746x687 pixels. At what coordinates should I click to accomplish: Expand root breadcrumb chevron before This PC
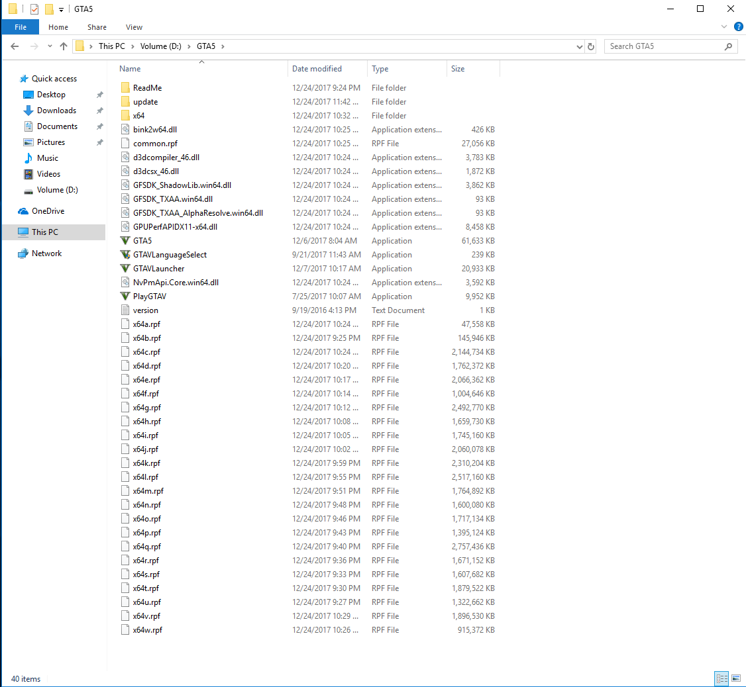[91, 46]
